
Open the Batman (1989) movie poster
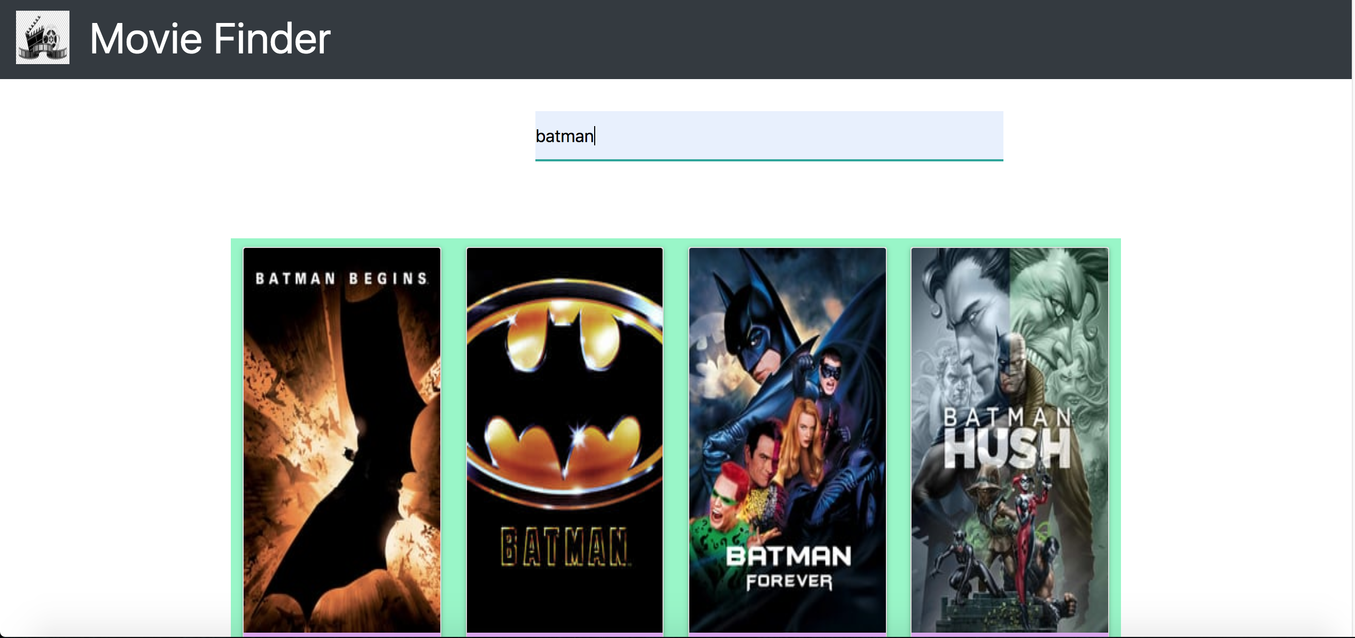coord(564,438)
